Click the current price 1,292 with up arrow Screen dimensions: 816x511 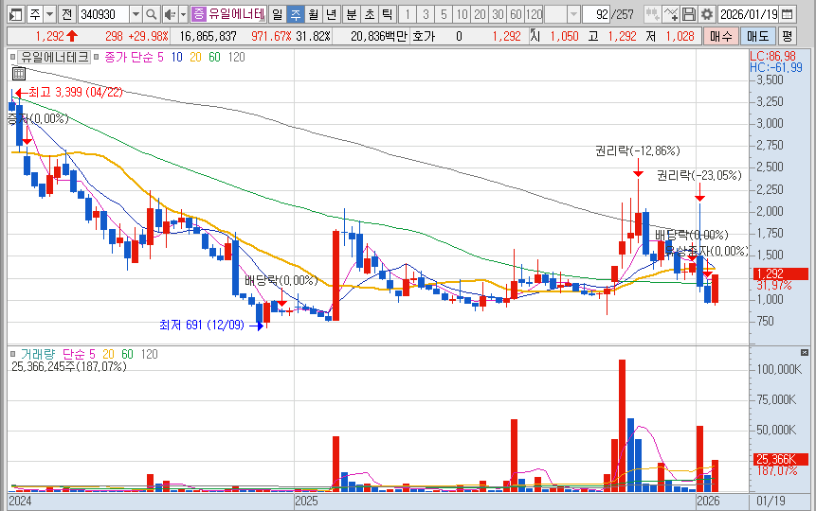pos(56,36)
